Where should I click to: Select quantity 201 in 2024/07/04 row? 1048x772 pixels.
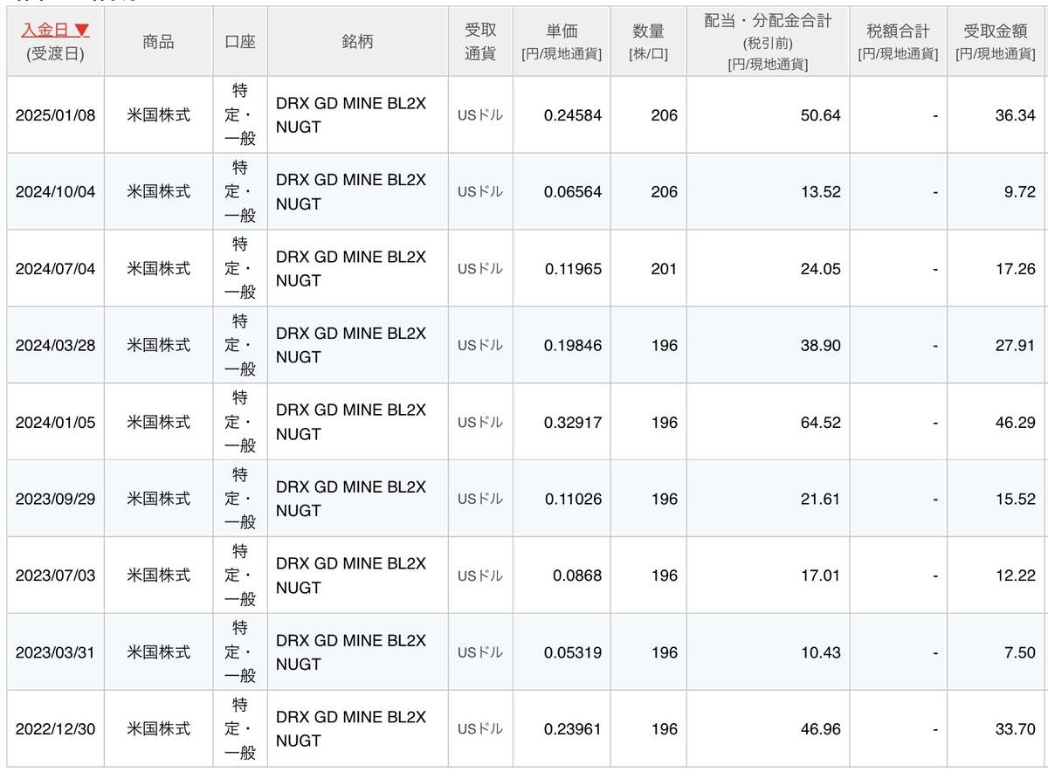point(664,269)
